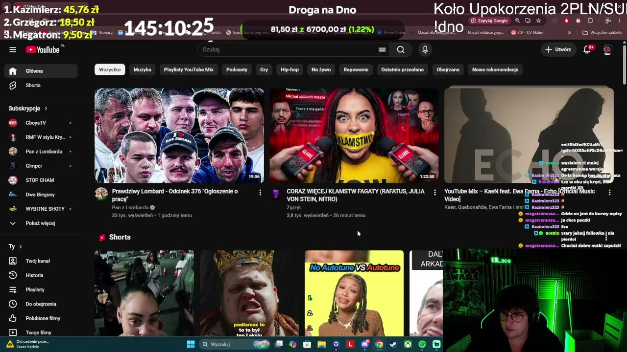Select the Hip-hop filter chip
The height and width of the screenshot is (352, 627).
click(289, 69)
